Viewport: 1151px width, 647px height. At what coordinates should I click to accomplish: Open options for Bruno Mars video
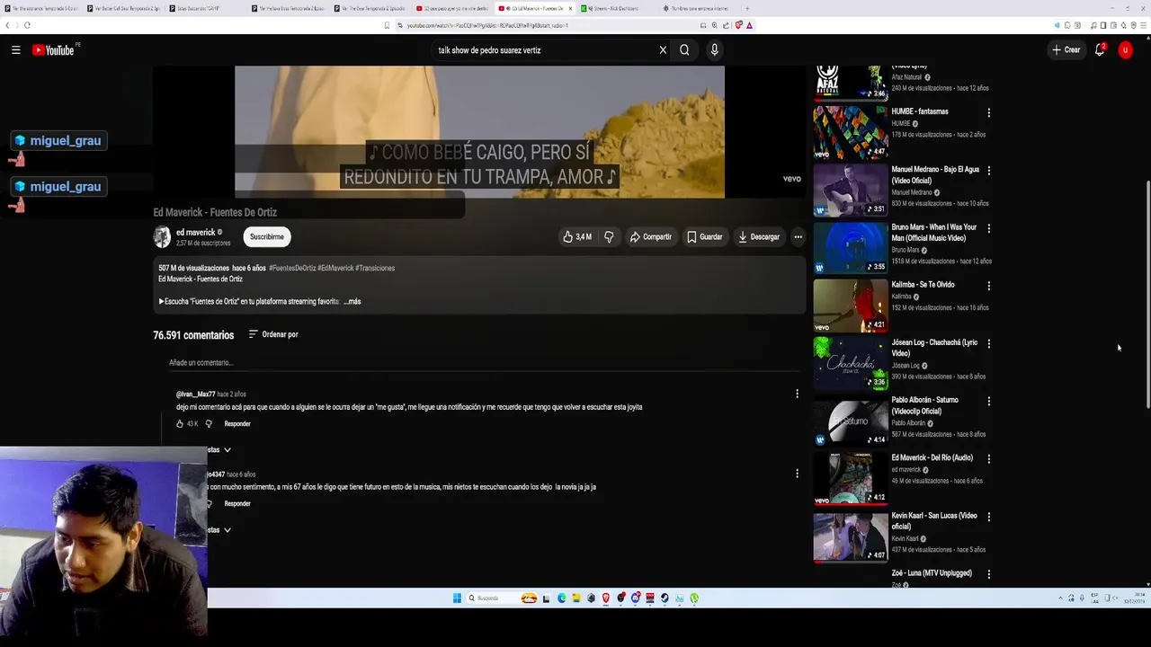click(988, 228)
